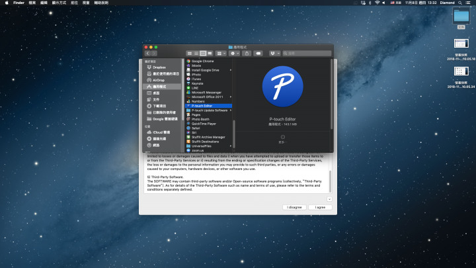This screenshot has width=476, height=268.
Task: Select StuffIt Archive Manager in the list
Action: click(208, 137)
